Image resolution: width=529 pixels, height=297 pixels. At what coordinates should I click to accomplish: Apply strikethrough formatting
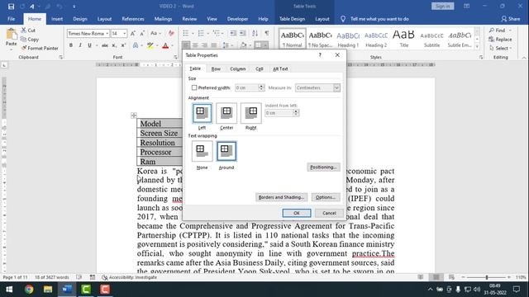point(105,45)
